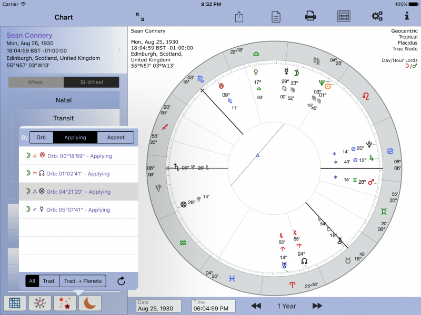Tap the info icon
This screenshot has height=315, width=421.
tap(406, 16)
